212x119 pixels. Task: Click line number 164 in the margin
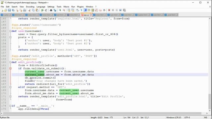pos(4,75)
